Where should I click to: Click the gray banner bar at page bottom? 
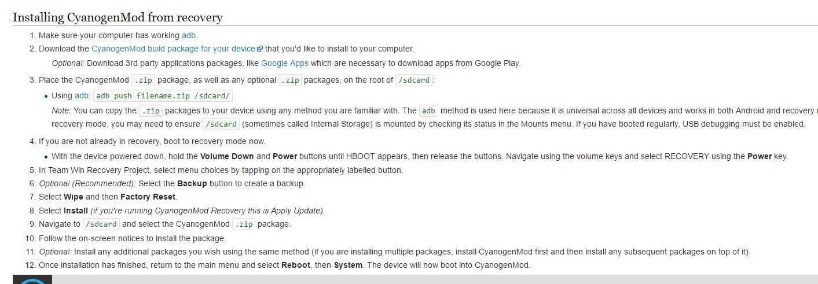coord(434,279)
